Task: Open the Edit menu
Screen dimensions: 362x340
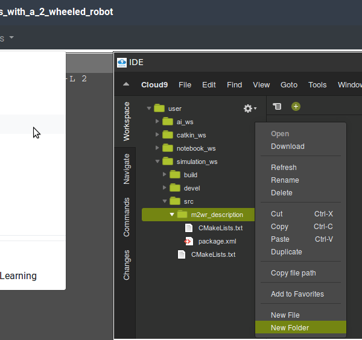Action: pyautogui.click(x=209, y=85)
